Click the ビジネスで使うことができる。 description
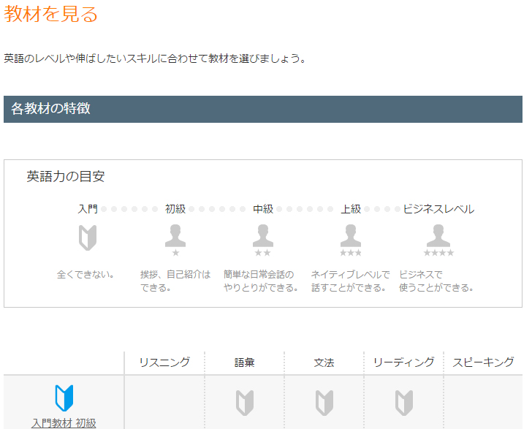The image size is (532, 429). (436, 281)
